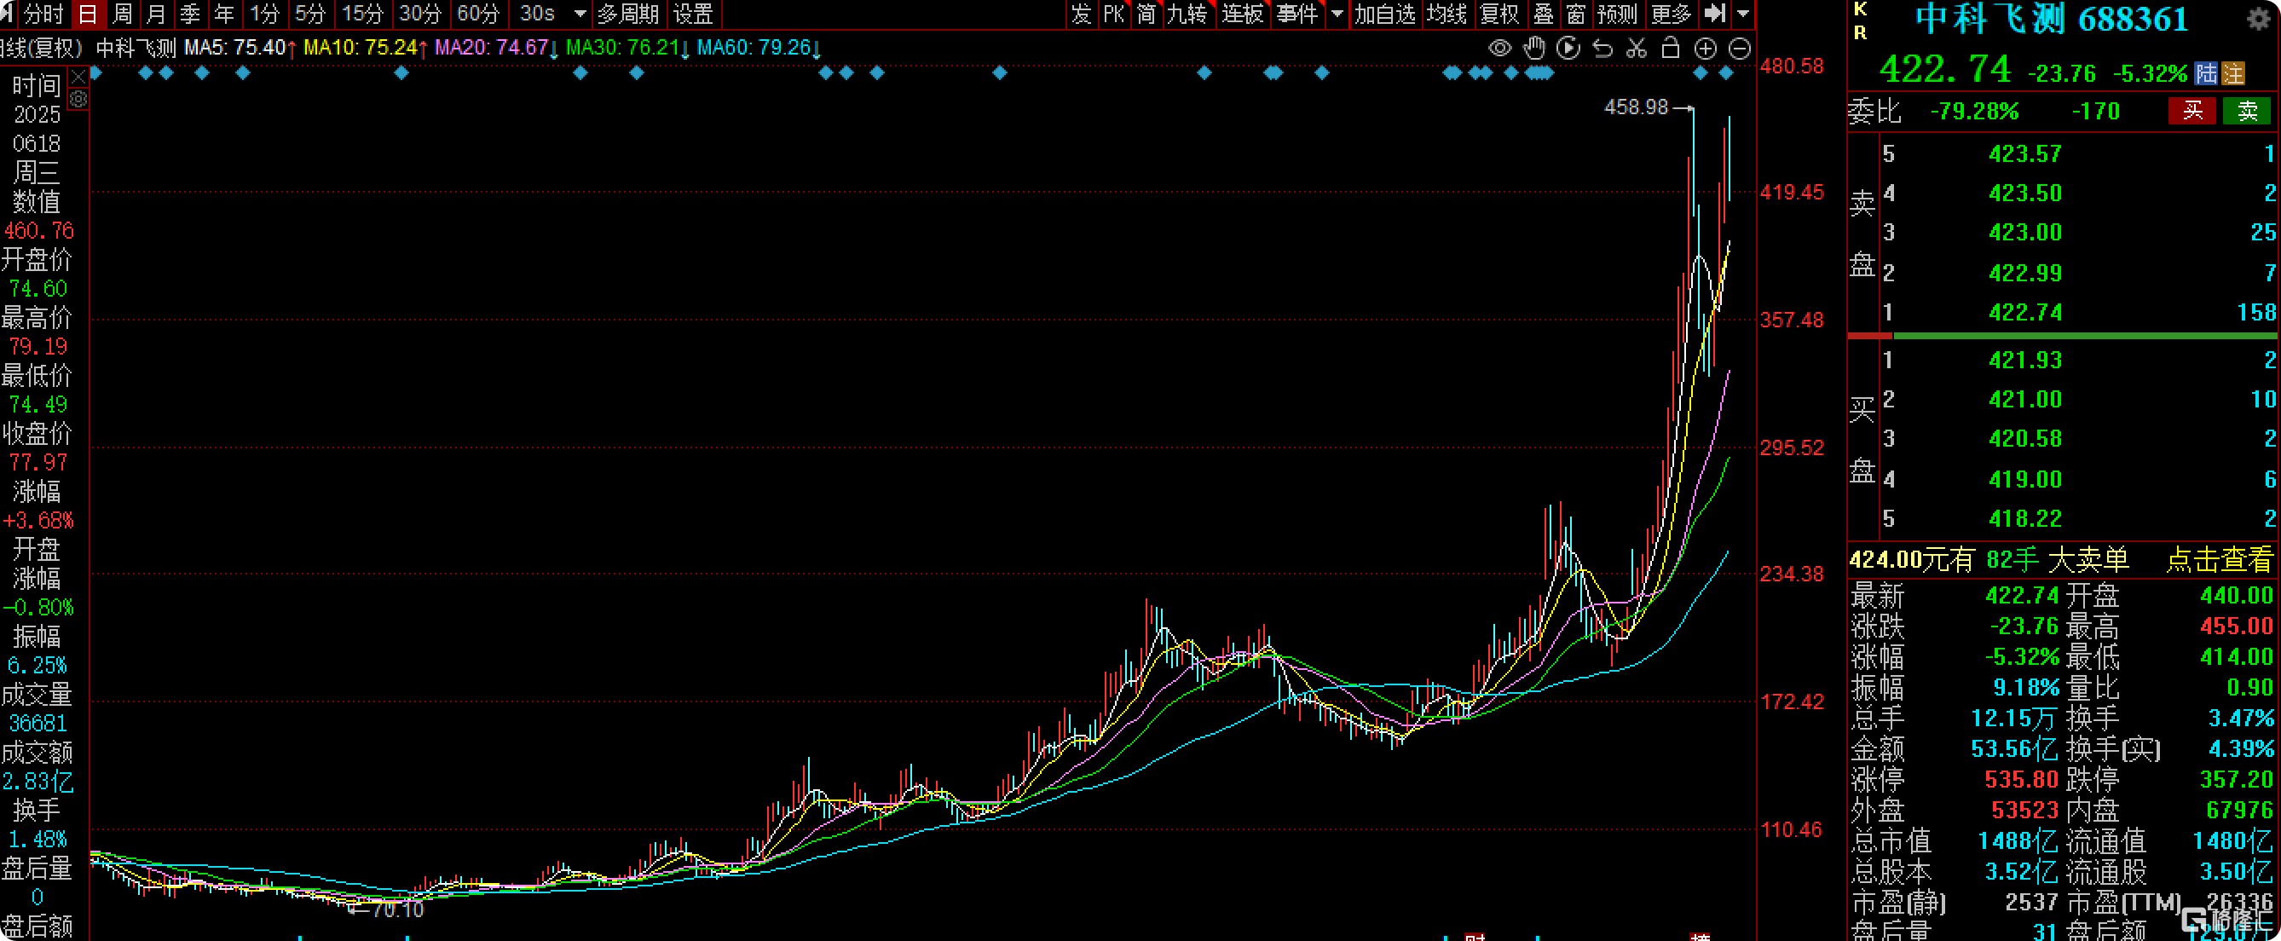Open the 点击查看 link

[2219, 559]
